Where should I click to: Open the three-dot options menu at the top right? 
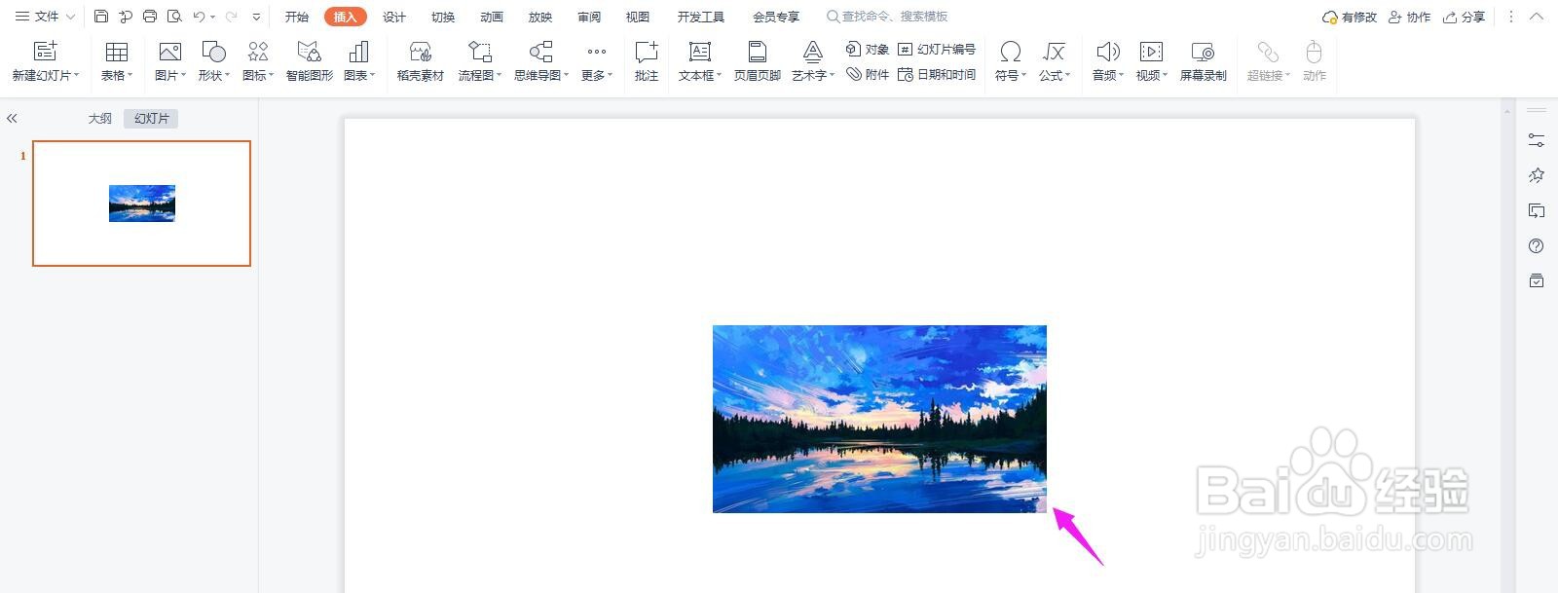click(1511, 17)
